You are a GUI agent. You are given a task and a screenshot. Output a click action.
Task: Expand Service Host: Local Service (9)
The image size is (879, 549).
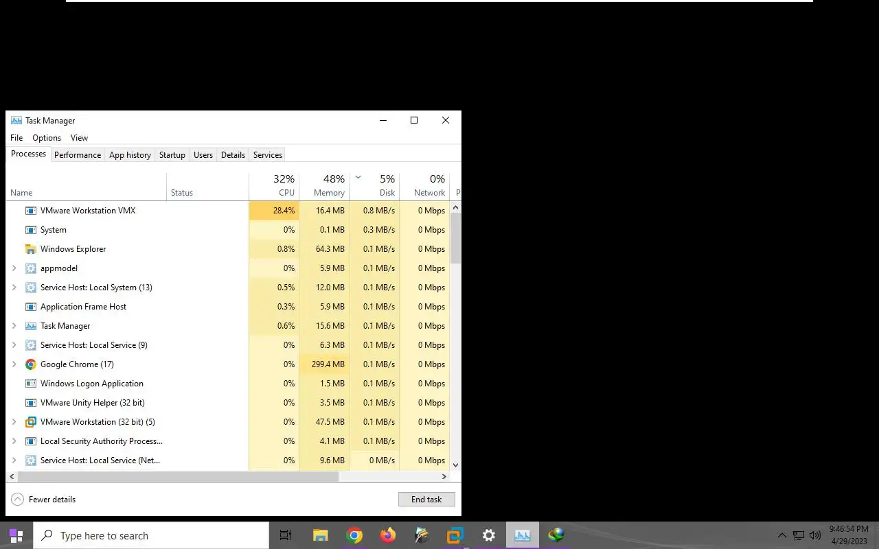(14, 345)
